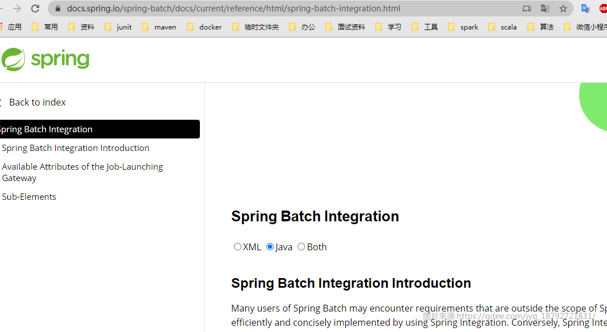Open the 面试资料 bookmark folder
Image resolution: width=607 pixels, height=332 pixels.
click(x=345, y=27)
